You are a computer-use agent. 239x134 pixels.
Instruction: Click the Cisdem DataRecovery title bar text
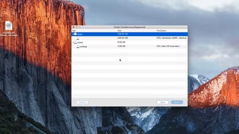pos(130,27)
